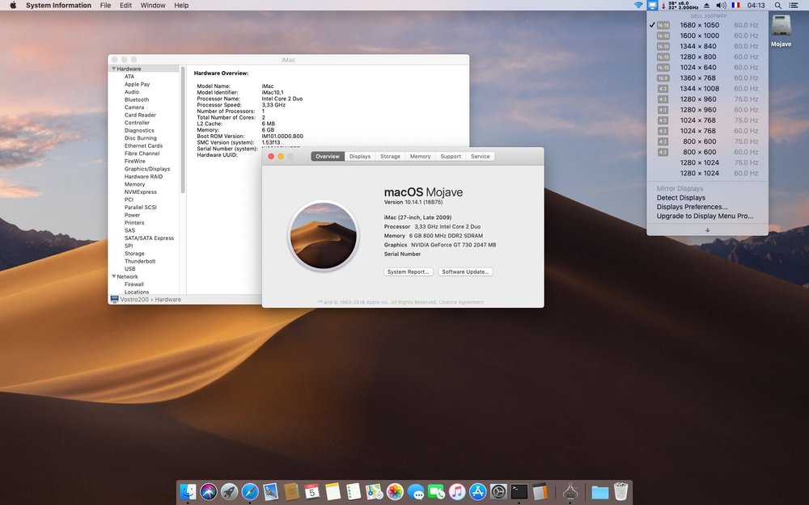Open FaceTime from the dock
This screenshot has height=505, width=809.
[437, 491]
